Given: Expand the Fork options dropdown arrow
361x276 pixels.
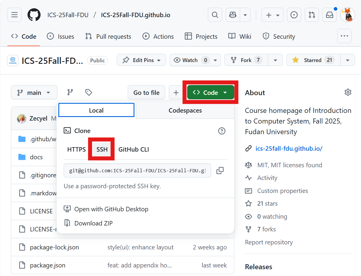Looking at the screenshot, I should click(x=275, y=60).
